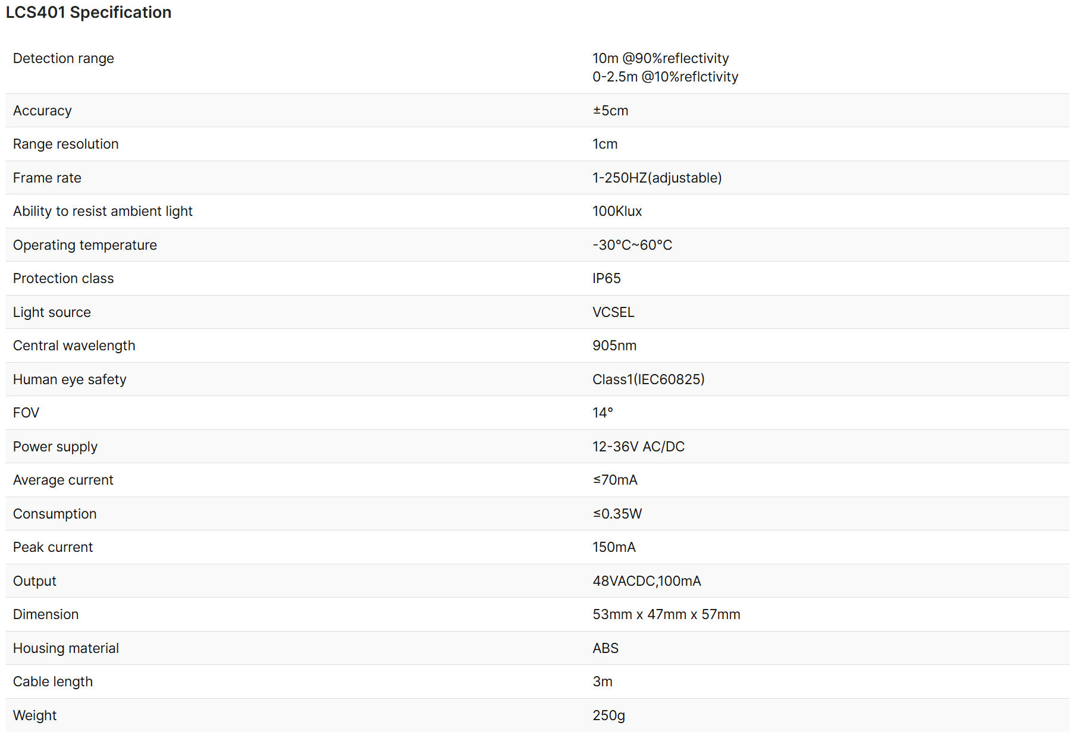The width and height of the screenshot is (1076, 738).
Task: Click the 48VACDC,100mA output value
Action: (647, 581)
